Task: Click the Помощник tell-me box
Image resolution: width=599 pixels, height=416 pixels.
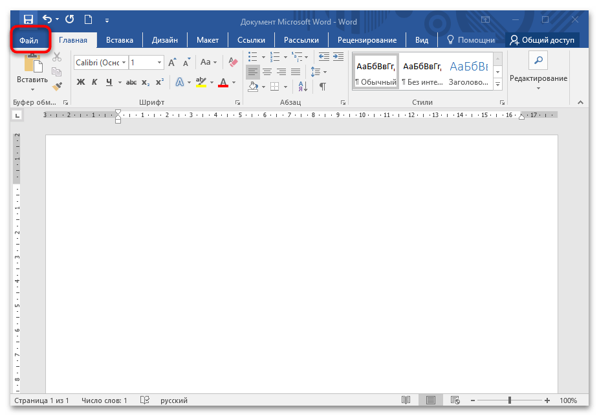Action: [x=471, y=40]
